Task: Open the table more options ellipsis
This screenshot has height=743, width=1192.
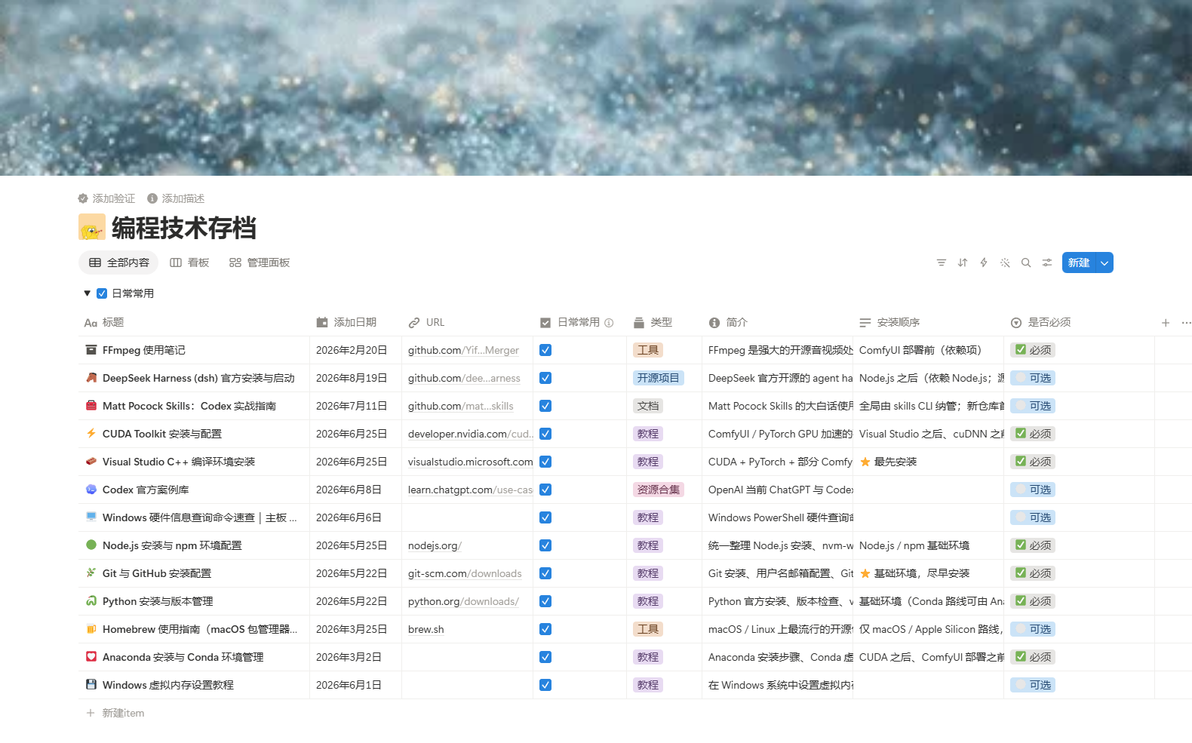Action: (1186, 323)
